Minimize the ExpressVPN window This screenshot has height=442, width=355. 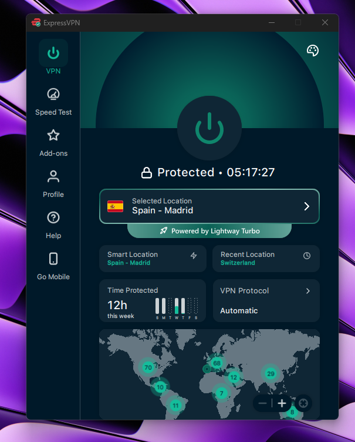[x=272, y=22]
